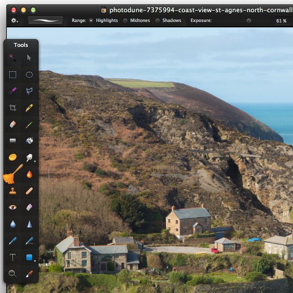
Task: Select the Pen tool
Action: (x=13, y=241)
